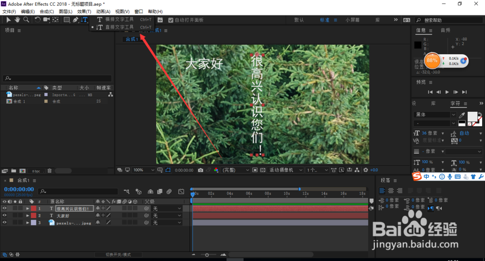Select the Pen tool
This screenshot has height=261, width=485.
click(x=76, y=20)
